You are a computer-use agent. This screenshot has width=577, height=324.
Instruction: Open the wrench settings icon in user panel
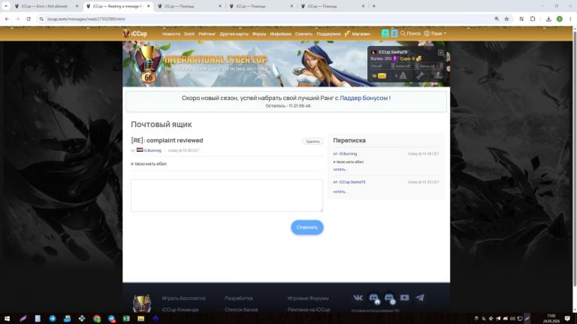[420, 75]
